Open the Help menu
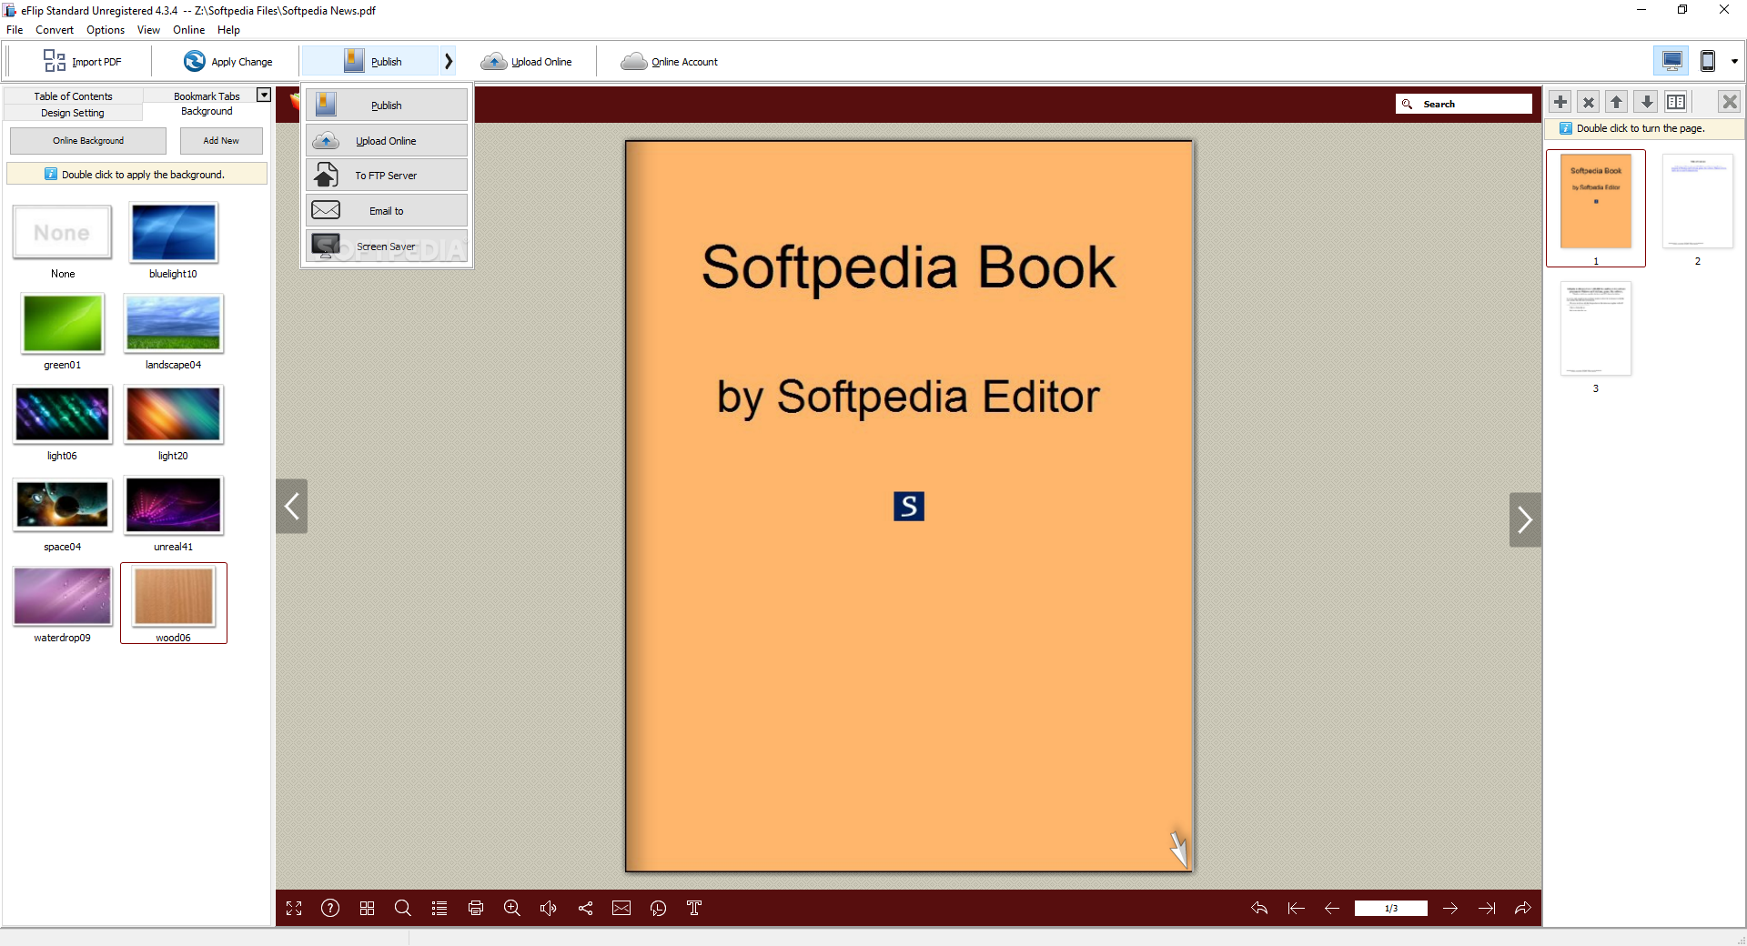The height and width of the screenshot is (946, 1747). pyautogui.click(x=228, y=30)
